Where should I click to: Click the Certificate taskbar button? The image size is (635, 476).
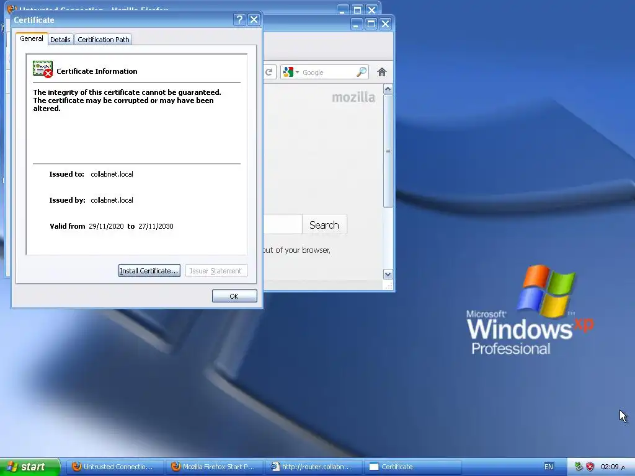coord(413,467)
